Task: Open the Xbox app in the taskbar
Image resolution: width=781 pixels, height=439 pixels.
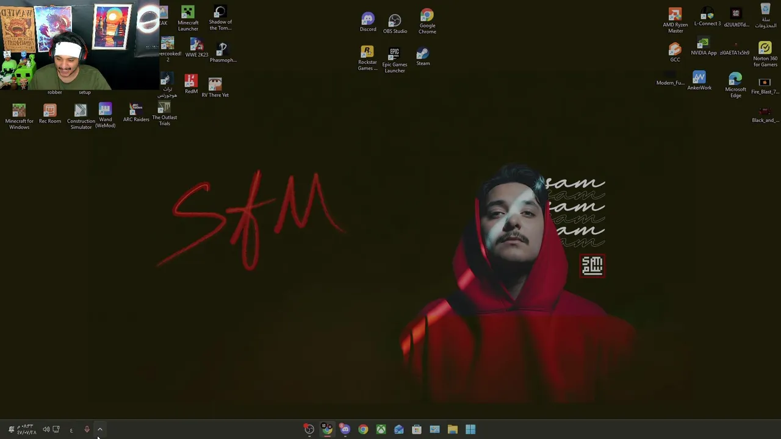Action: [x=381, y=429]
